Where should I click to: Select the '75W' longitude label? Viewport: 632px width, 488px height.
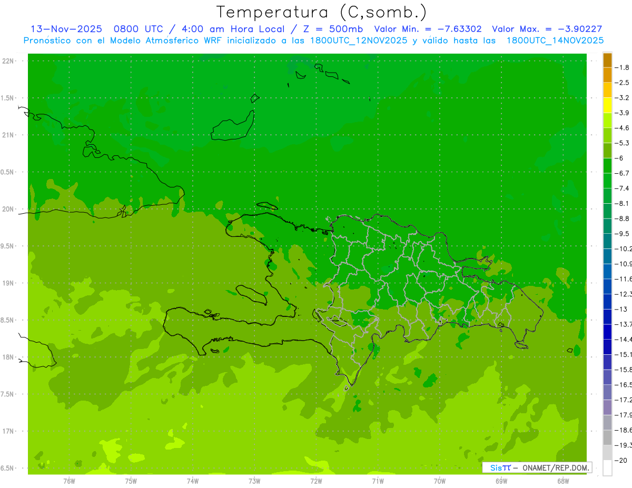click(x=131, y=481)
